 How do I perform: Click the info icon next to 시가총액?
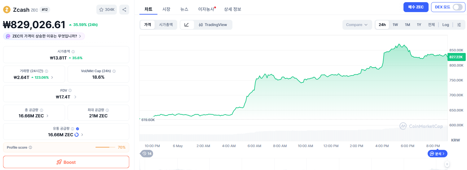pyautogui.click(x=73, y=52)
